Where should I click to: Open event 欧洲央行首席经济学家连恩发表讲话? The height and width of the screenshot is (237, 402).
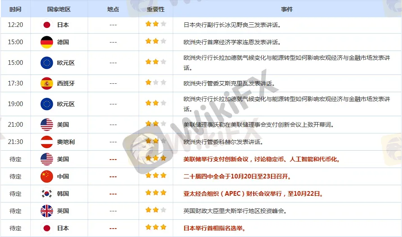232,42
